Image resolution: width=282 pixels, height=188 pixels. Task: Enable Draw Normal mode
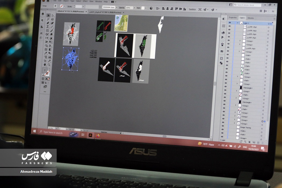coord(42,82)
